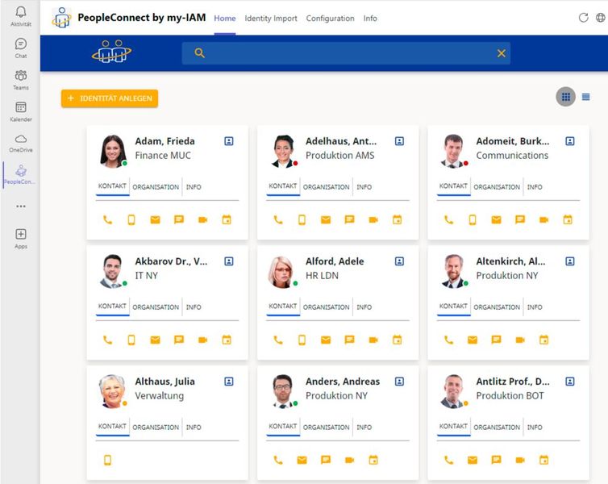Open contact card icon for Adelhaus

click(399, 141)
